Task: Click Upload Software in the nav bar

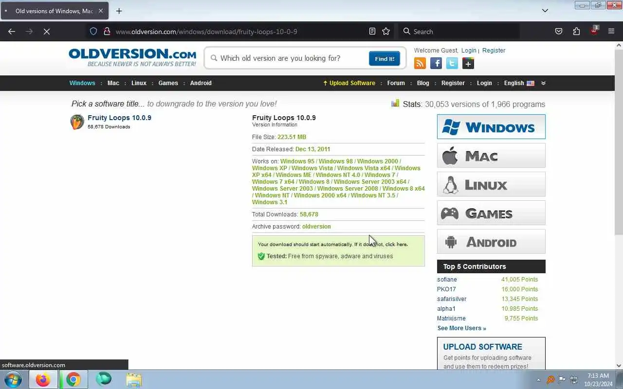Action: (x=349, y=83)
